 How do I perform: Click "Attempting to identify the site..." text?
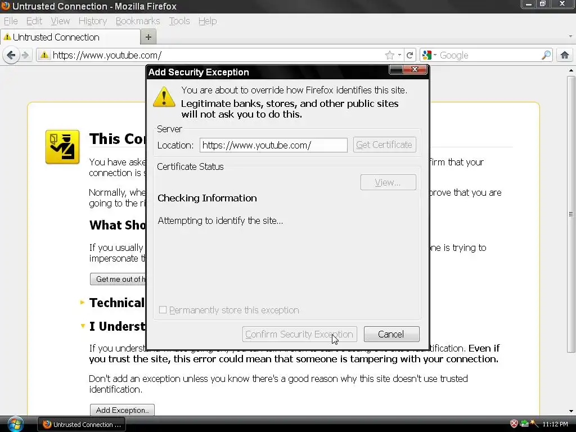pyautogui.click(x=220, y=220)
